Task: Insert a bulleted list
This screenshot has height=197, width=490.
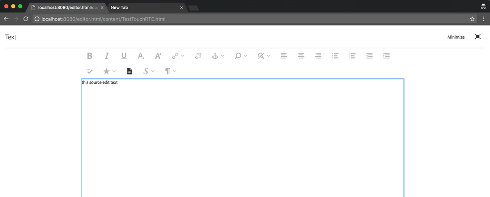Action: click(335, 56)
